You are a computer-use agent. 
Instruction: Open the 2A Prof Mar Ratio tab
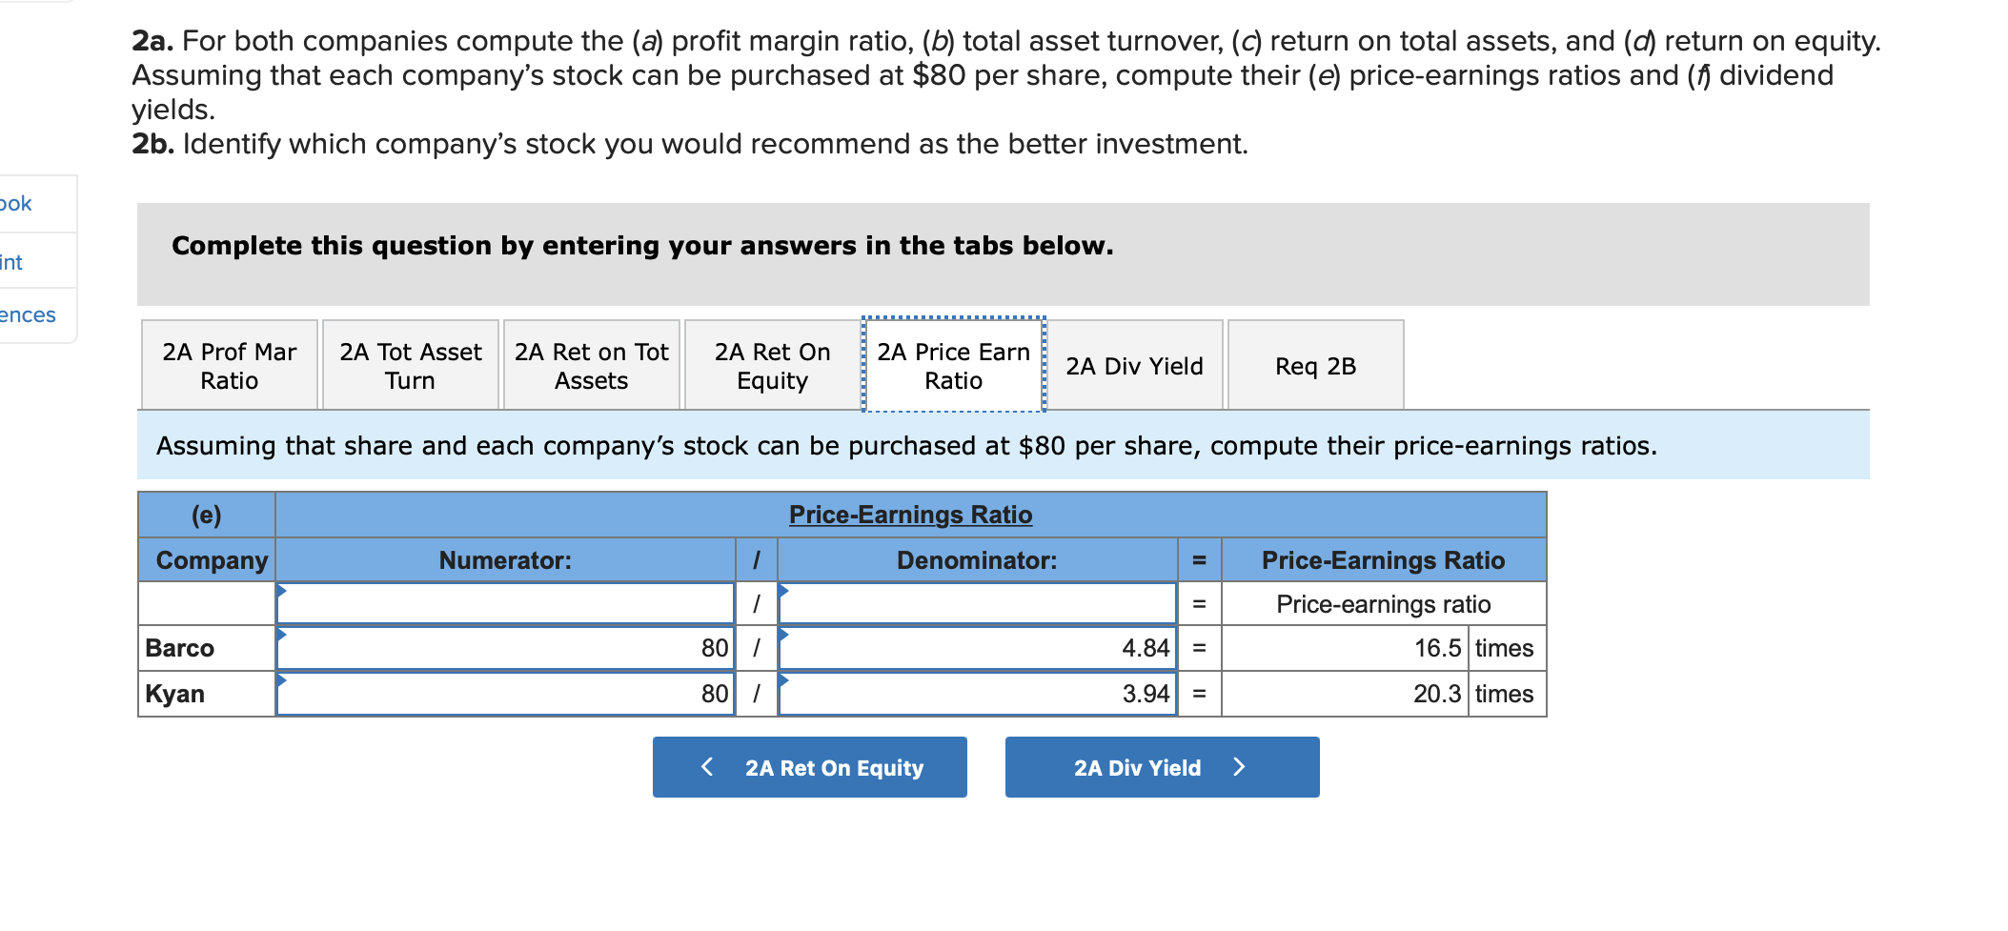[229, 366]
